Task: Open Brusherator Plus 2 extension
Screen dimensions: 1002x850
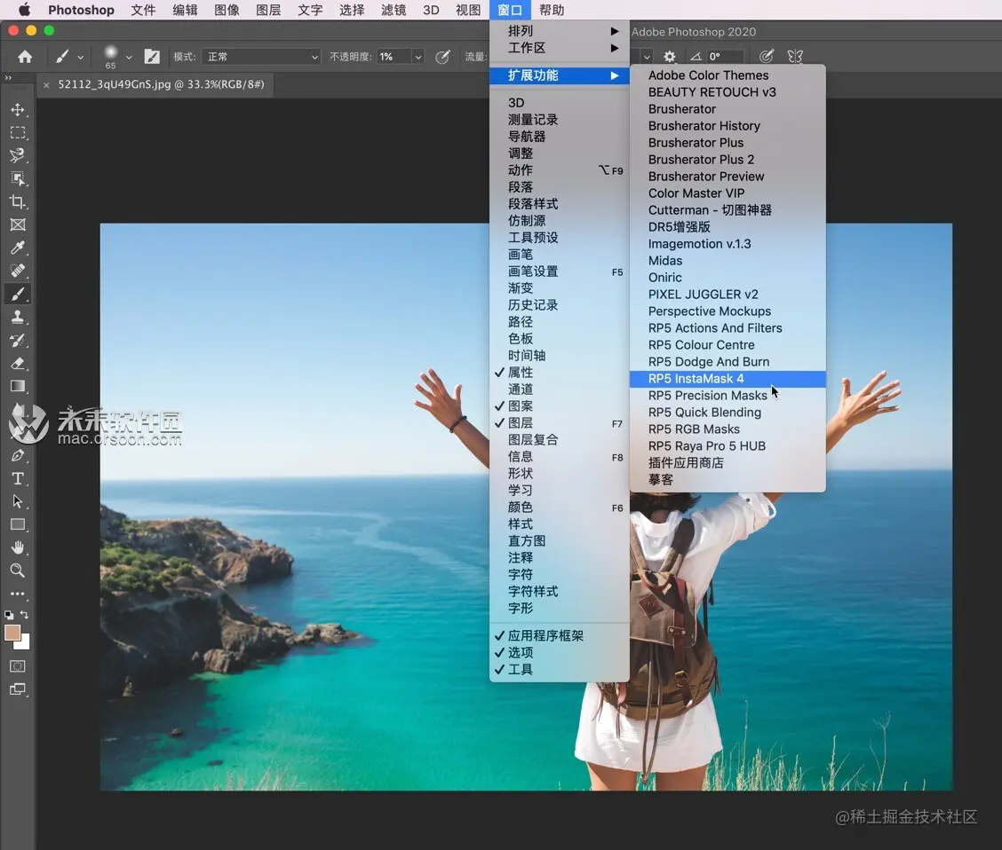Action: pyautogui.click(x=728, y=160)
